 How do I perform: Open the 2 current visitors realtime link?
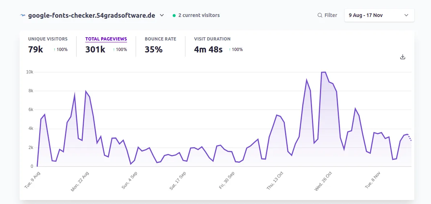click(x=199, y=15)
